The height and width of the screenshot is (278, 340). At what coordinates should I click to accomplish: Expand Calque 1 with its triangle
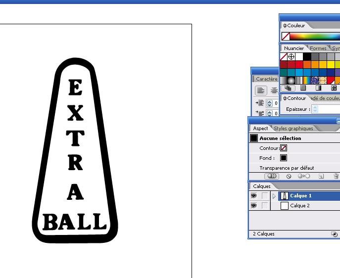(274, 196)
